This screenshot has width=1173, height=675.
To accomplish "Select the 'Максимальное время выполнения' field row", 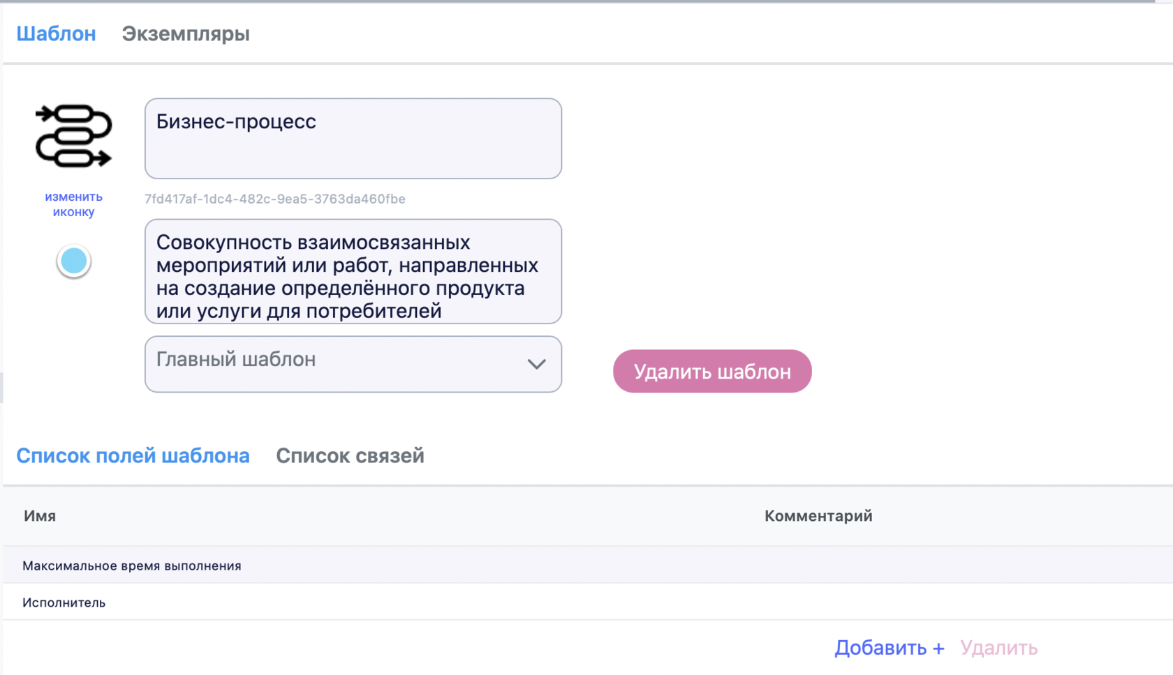I will click(x=132, y=566).
